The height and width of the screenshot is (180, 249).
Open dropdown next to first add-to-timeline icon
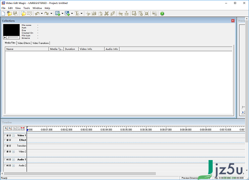pos(62,13)
